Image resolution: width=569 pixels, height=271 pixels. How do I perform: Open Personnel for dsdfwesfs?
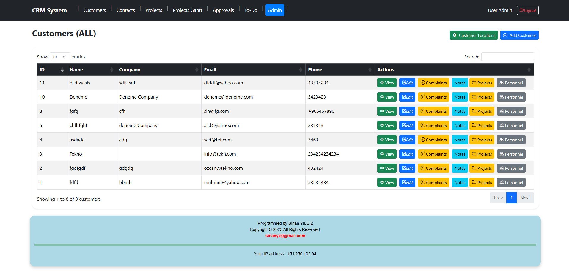pos(511,83)
